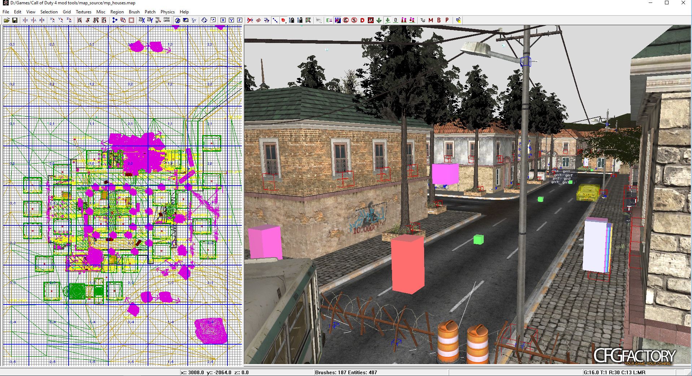
Task: Click the blue X view button
Action: point(223,20)
